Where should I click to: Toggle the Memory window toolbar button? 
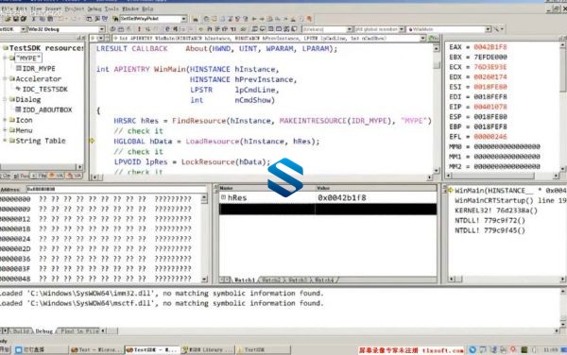coord(278,29)
